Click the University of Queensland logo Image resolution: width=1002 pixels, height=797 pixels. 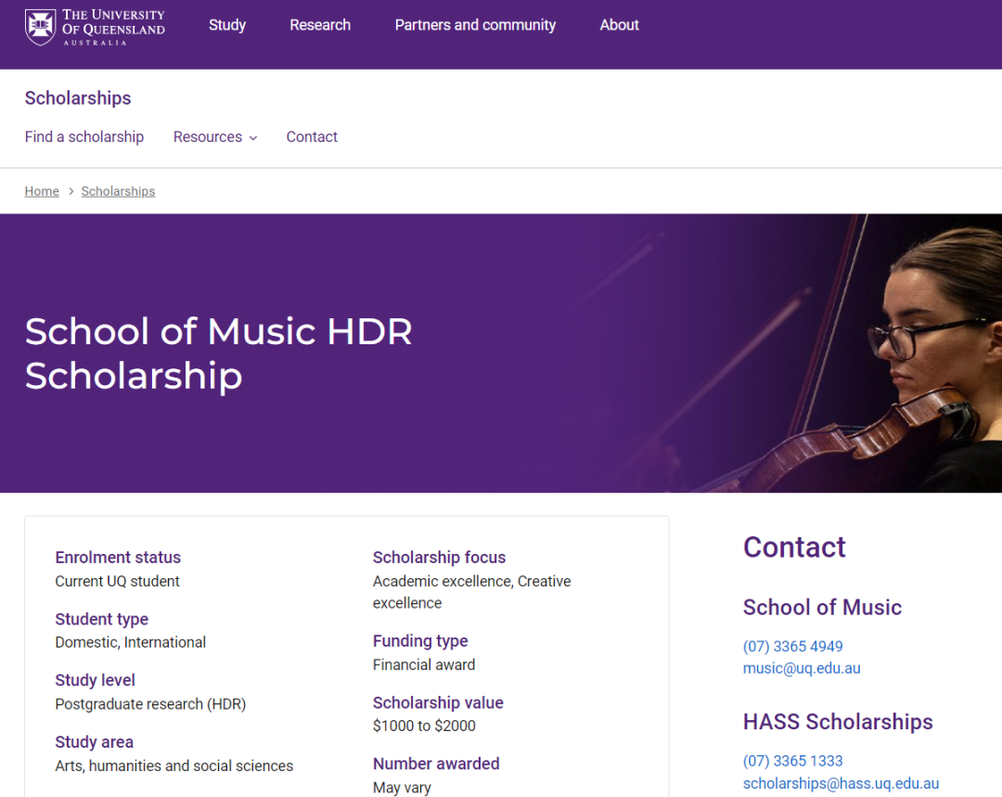[95, 27]
